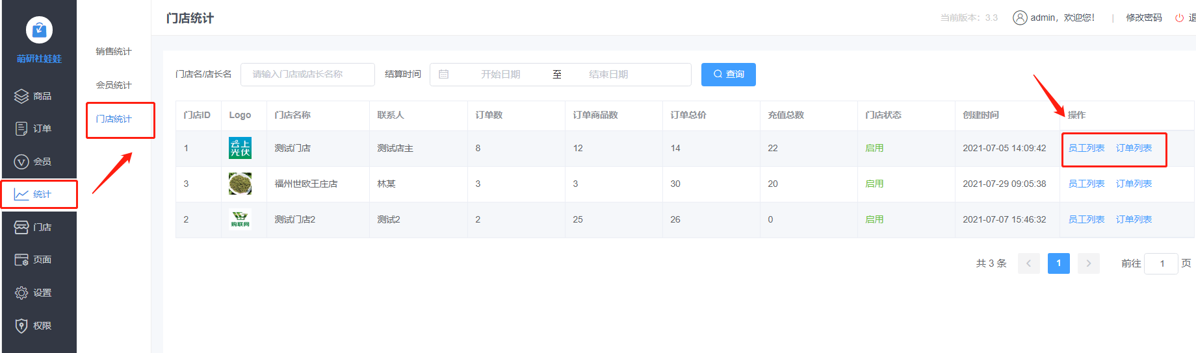Viewport: 1196px width, 353px height.
Task: Click the 门店统计 page title
Action: tap(190, 18)
